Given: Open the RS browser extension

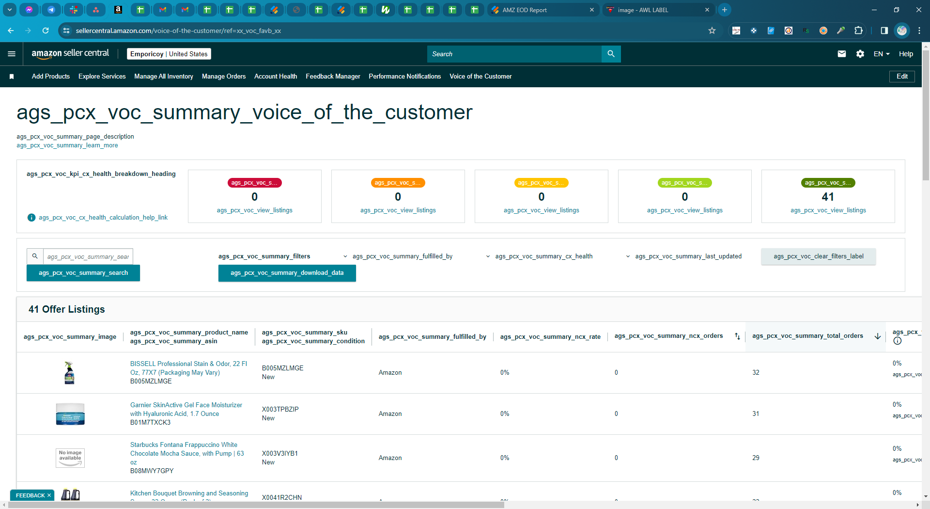Looking at the screenshot, I should [806, 31].
